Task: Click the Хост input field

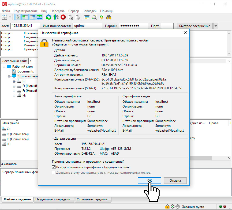Action: (25, 26)
